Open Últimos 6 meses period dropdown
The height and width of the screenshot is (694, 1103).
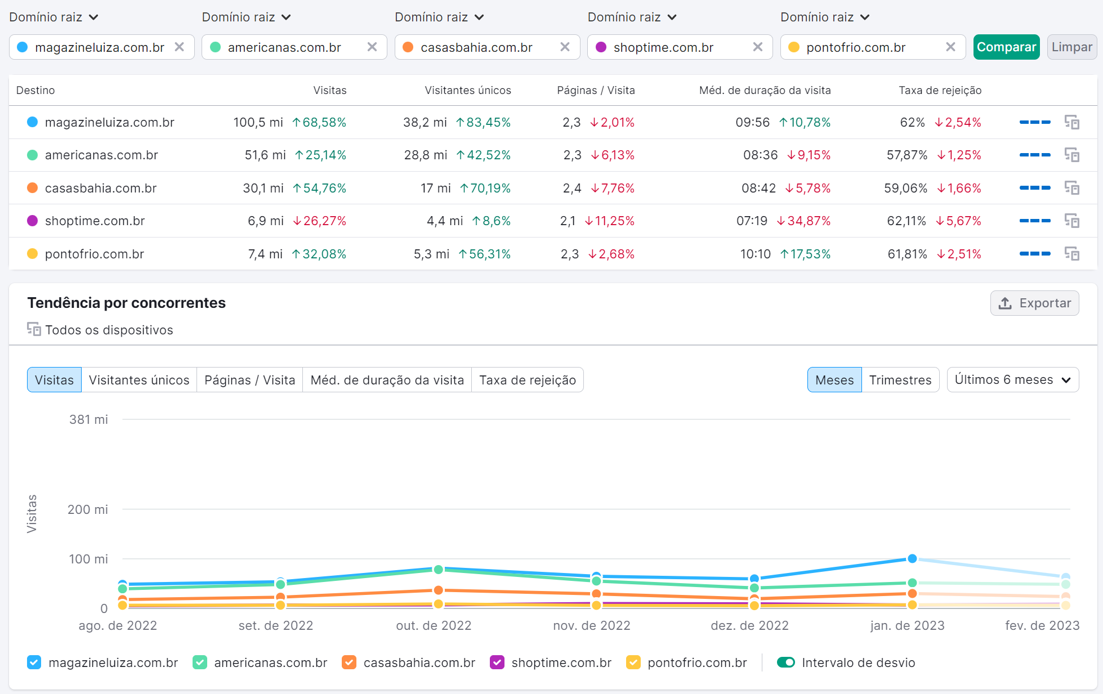(1012, 380)
